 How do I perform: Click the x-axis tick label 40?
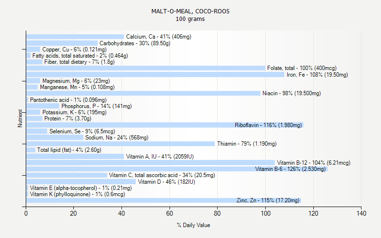tap(121, 213)
